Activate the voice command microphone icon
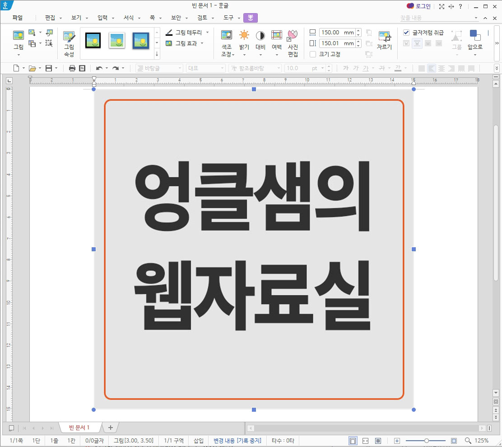Screen dimensions: 502x447 pyautogui.click(x=251, y=18)
